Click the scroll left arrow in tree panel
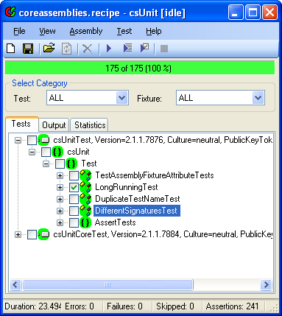This screenshot has width=282, height=316. [x=15, y=285]
